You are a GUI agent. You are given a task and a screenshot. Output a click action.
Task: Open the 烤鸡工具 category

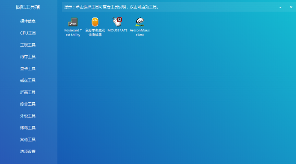(x=28, y=128)
